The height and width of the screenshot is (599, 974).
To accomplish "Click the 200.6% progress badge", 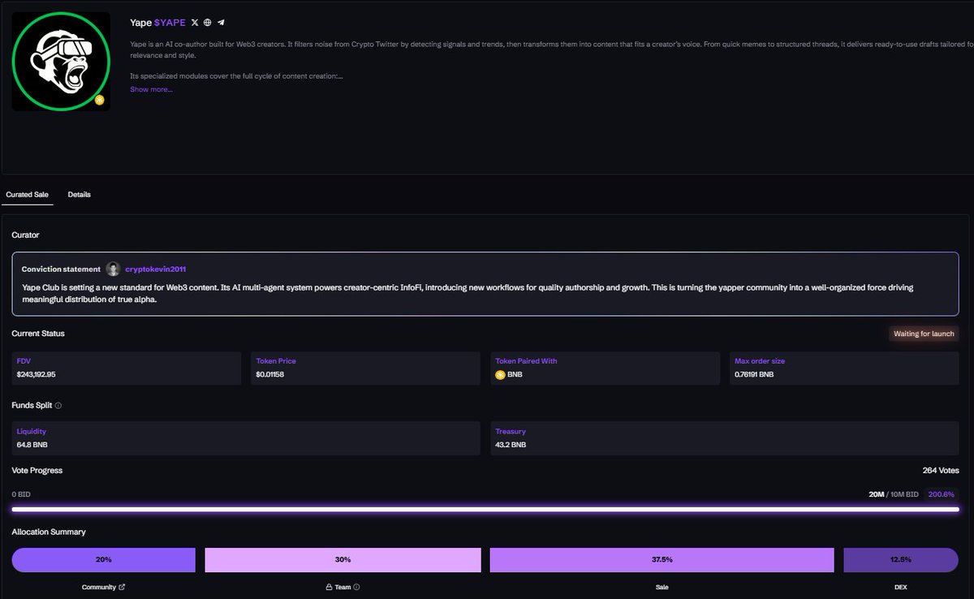I will (941, 494).
